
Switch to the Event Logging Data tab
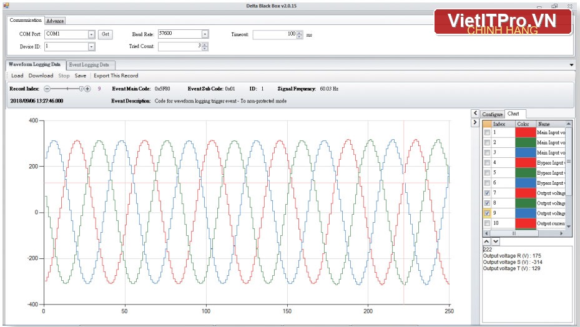pos(89,65)
